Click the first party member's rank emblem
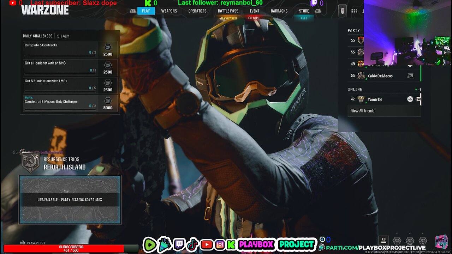The image size is (452, 254). [x=361, y=40]
